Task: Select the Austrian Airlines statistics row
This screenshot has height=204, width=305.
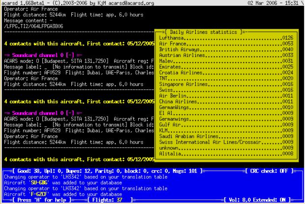Action: [226, 56]
